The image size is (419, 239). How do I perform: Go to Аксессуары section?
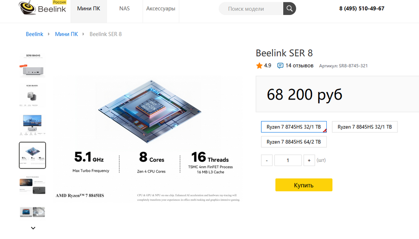tap(161, 8)
